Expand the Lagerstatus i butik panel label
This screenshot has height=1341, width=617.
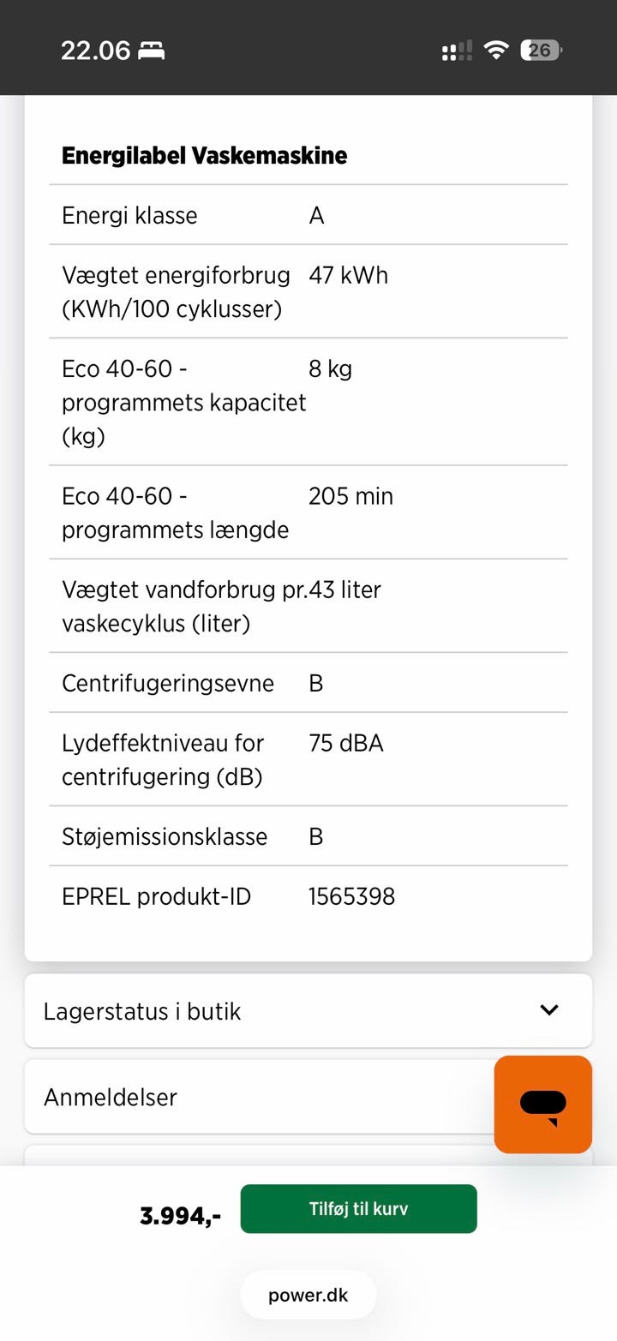pos(142,1011)
